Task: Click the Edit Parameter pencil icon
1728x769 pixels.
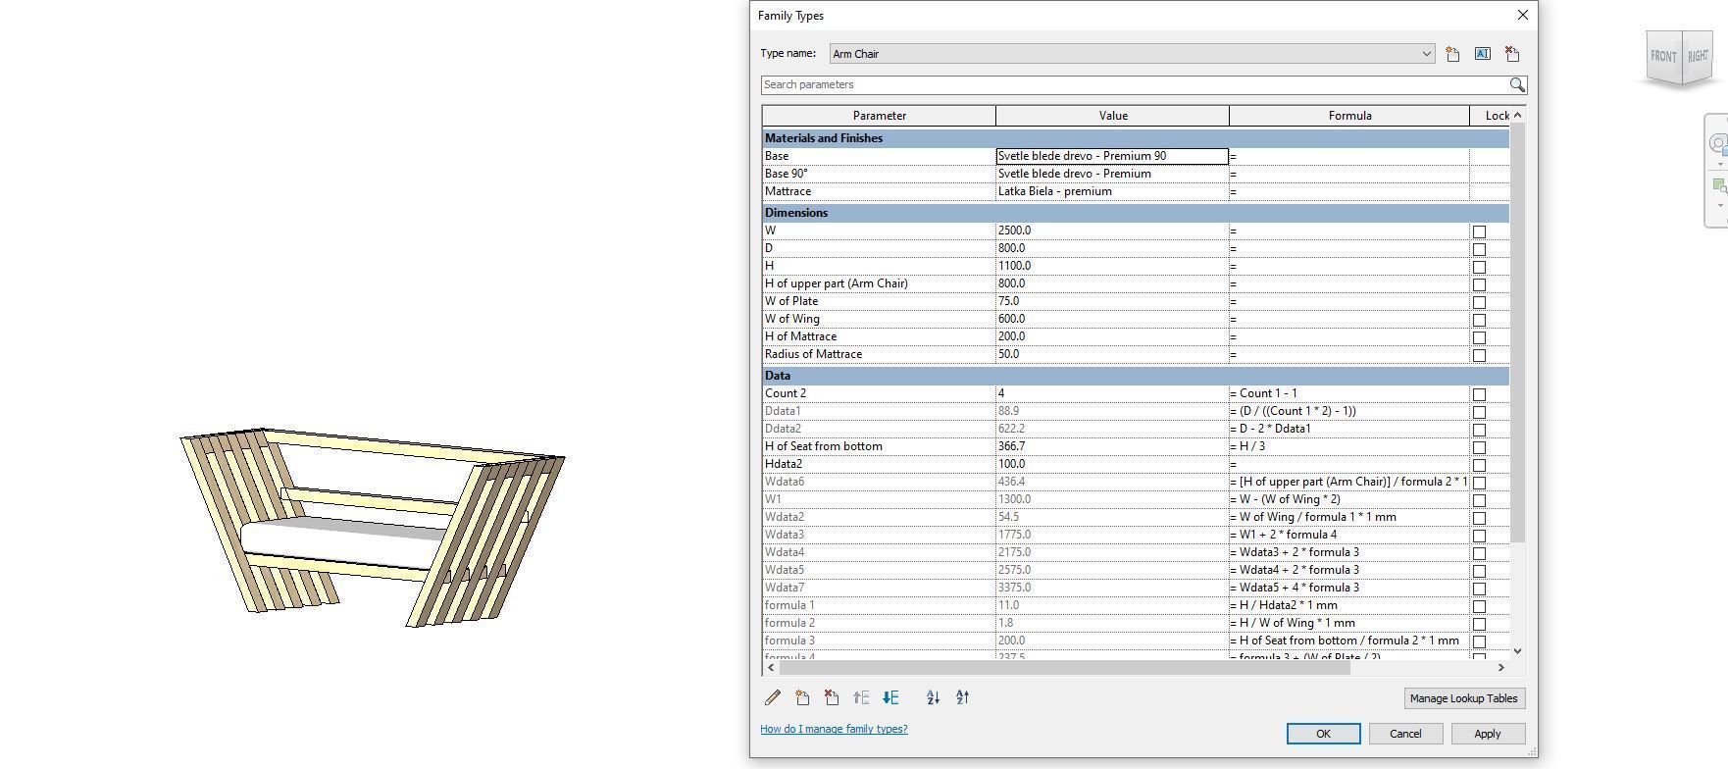Action: pos(773,697)
